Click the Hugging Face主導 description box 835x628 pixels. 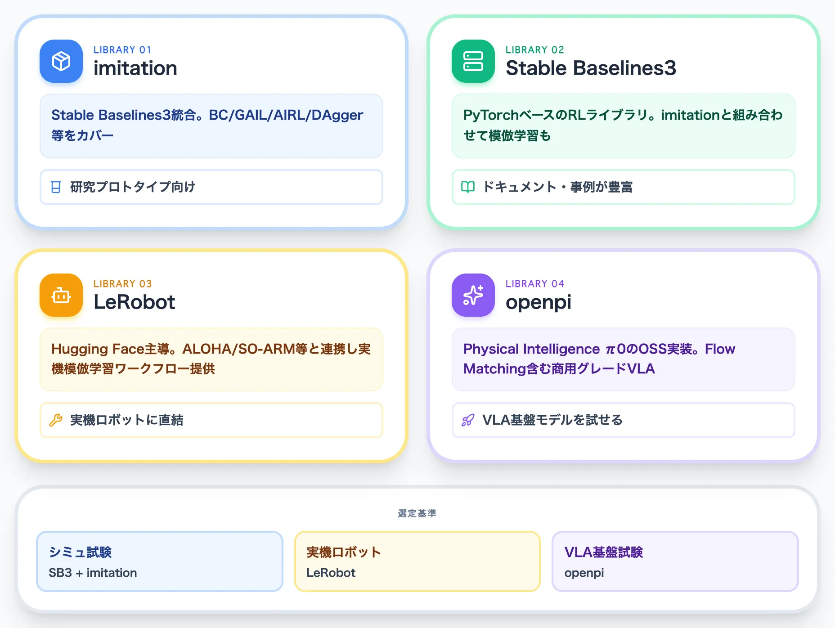pyautogui.click(x=211, y=359)
